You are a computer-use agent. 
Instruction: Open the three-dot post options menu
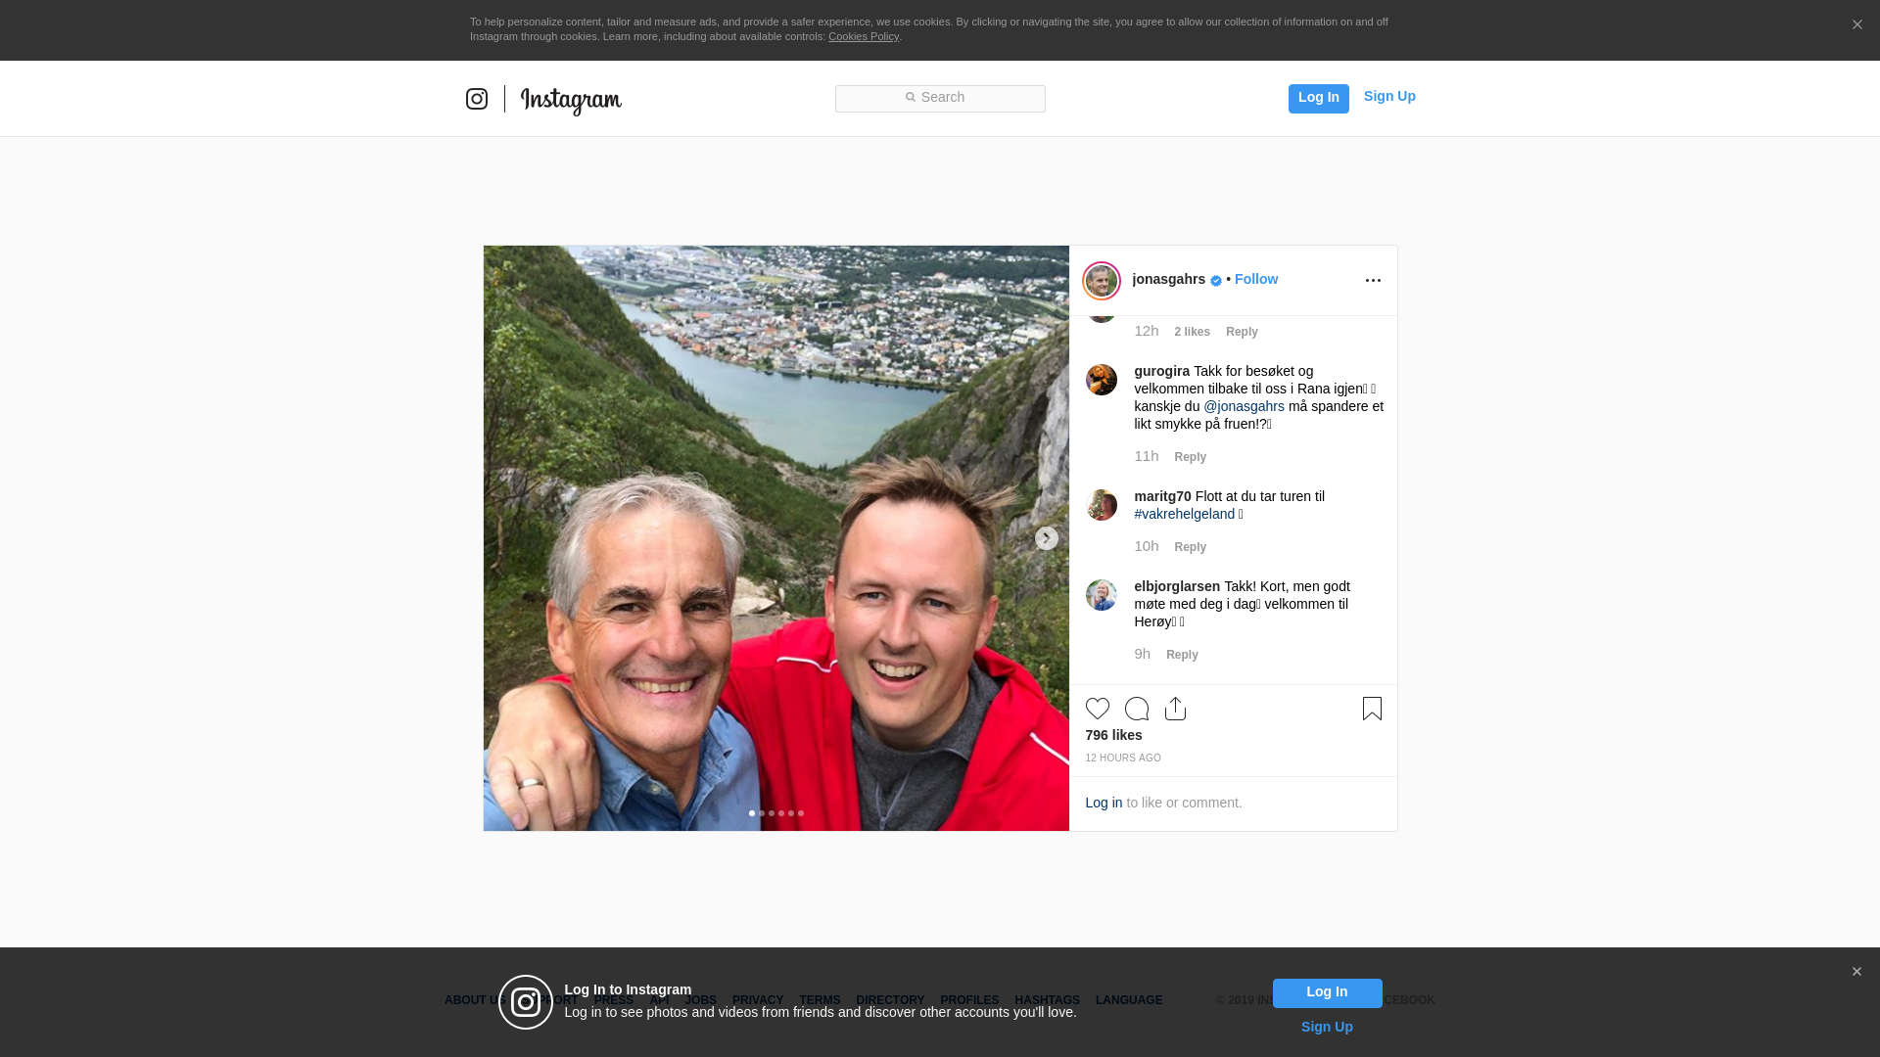pos(1373,281)
